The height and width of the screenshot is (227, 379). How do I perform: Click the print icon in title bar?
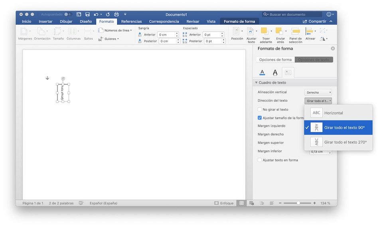116,14
